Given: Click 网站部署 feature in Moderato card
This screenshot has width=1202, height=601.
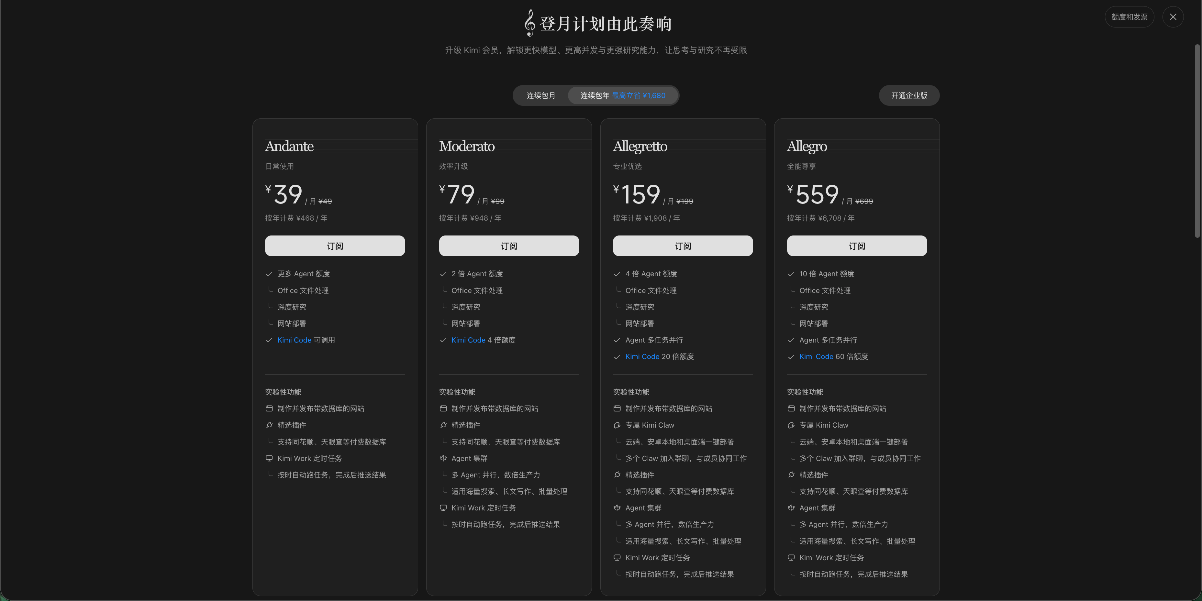Looking at the screenshot, I should pos(466,323).
